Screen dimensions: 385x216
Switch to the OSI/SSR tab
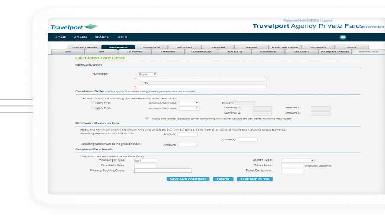(352, 48)
